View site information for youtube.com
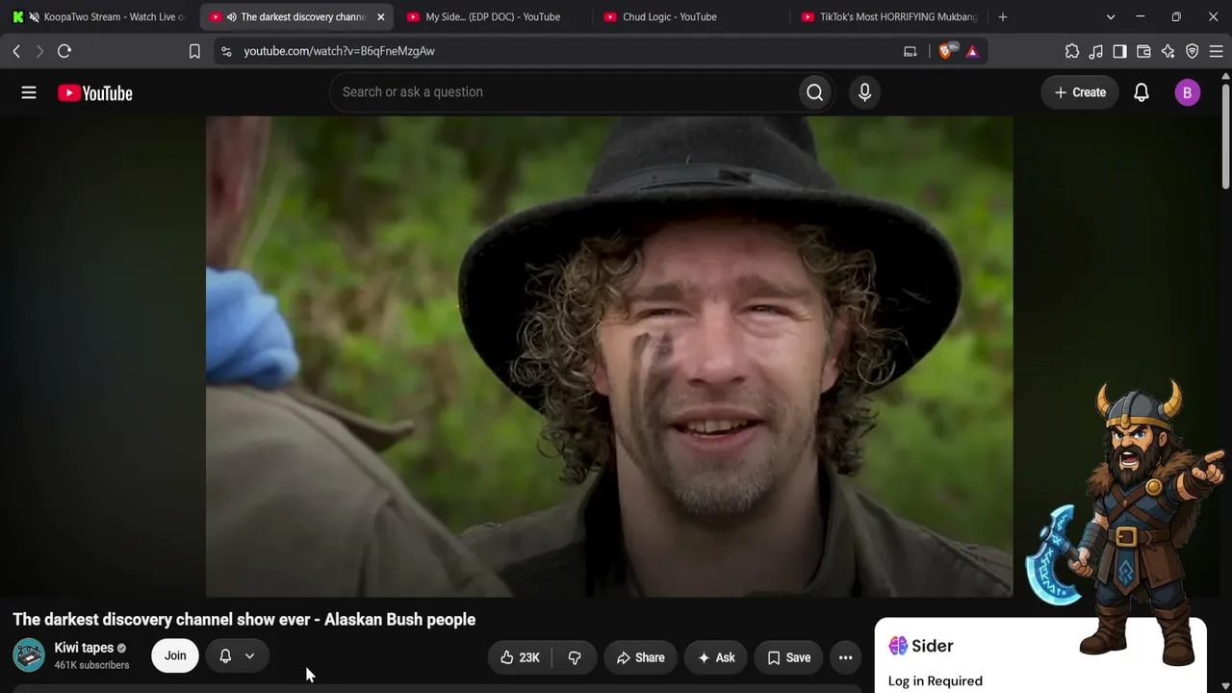 [226, 51]
